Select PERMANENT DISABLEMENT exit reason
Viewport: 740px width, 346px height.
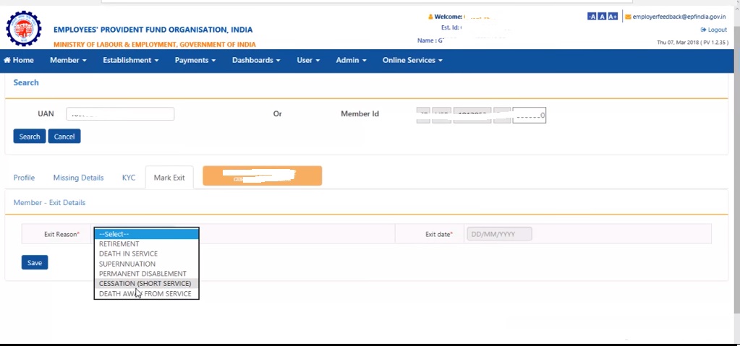[x=146, y=274]
